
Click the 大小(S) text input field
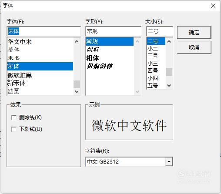tap(160, 31)
